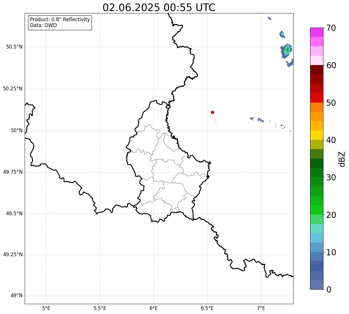The height and width of the screenshot is (314, 349).
Task: Click the red radar site marker
Action: (x=213, y=112)
